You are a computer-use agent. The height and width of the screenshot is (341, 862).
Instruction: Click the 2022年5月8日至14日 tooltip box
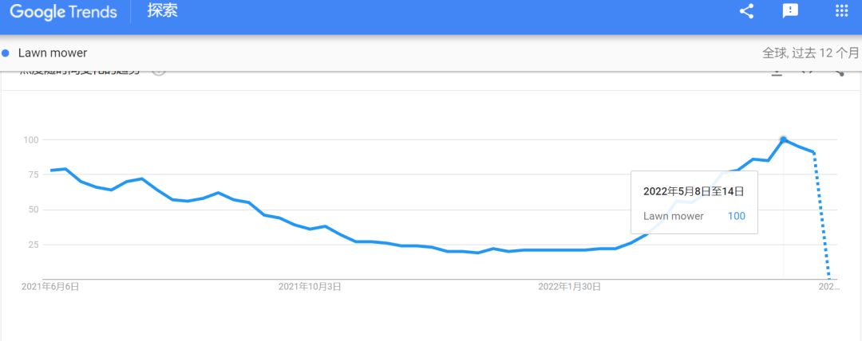pyautogui.click(x=694, y=202)
